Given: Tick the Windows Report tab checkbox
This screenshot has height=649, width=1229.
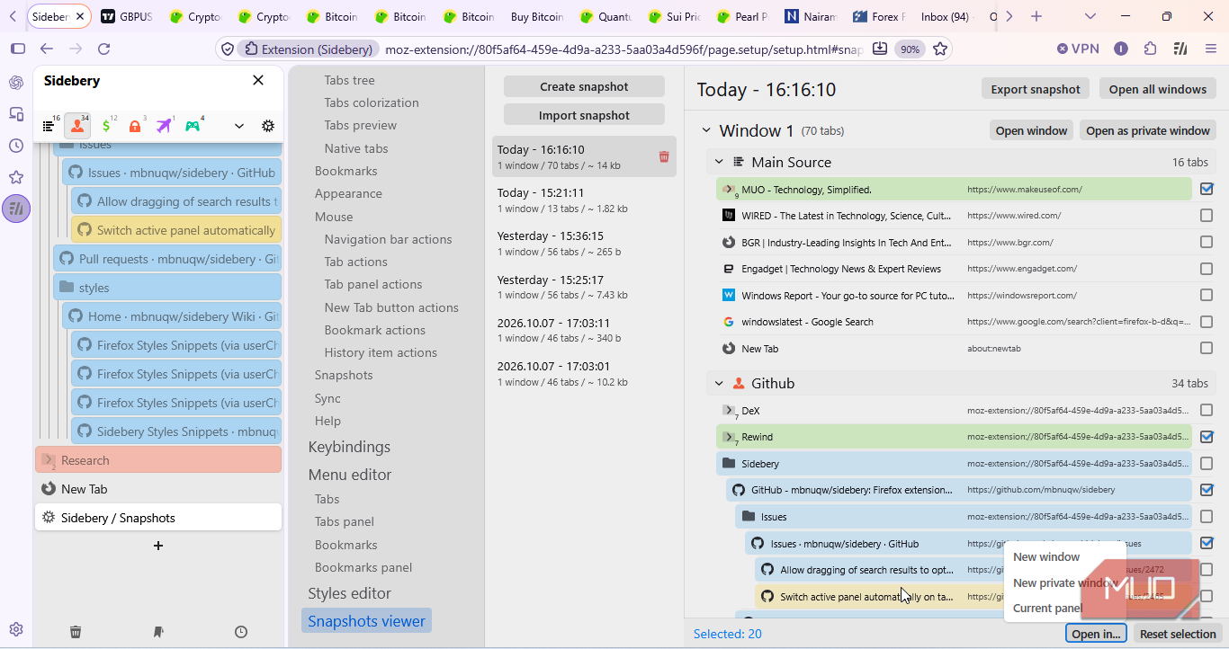Looking at the screenshot, I should tap(1207, 295).
